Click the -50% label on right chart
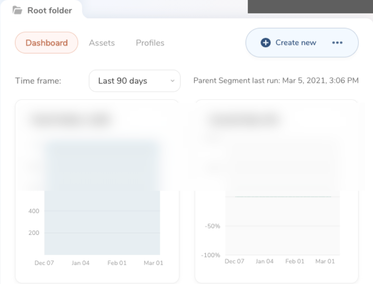 212,226
